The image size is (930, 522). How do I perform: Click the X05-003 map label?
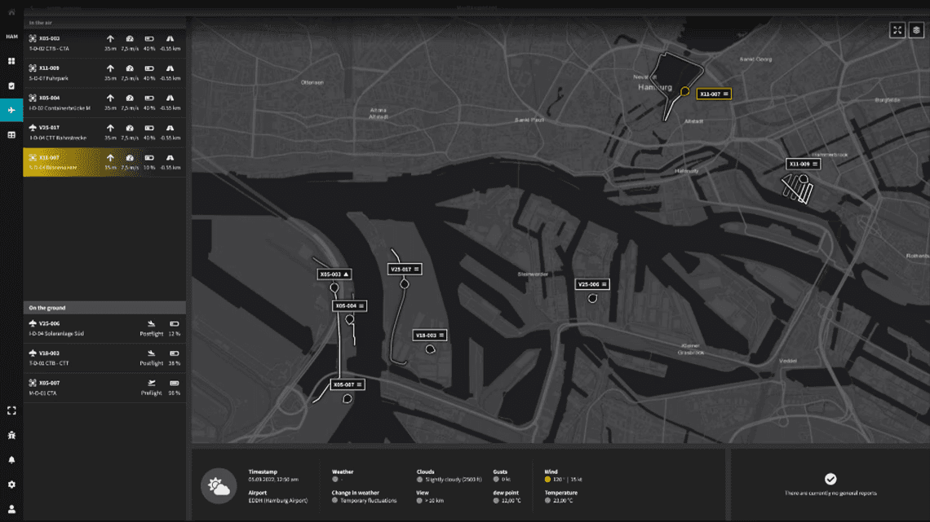[334, 274]
